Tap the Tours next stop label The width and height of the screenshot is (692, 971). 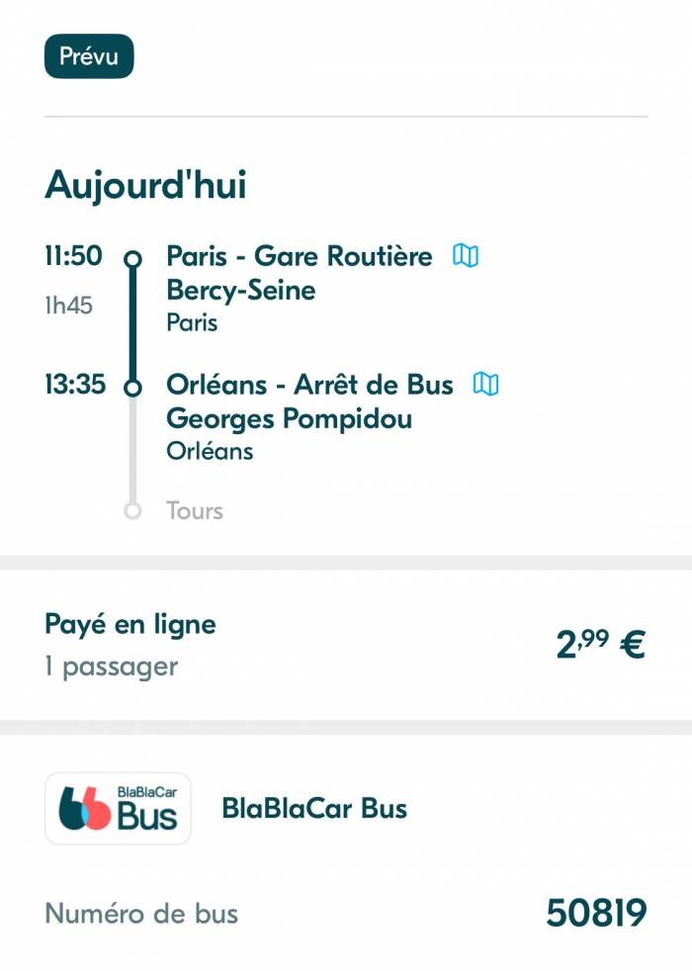click(x=195, y=511)
